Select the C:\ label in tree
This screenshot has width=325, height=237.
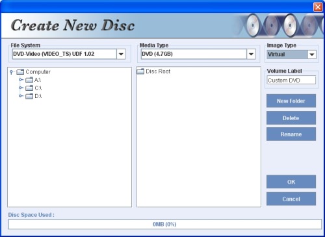[38, 88]
